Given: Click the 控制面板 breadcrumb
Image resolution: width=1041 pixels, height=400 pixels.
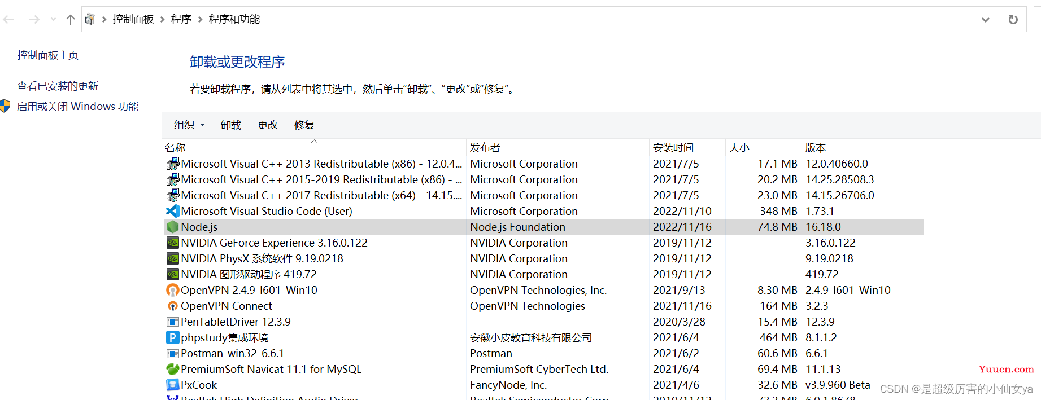Looking at the screenshot, I should point(133,19).
